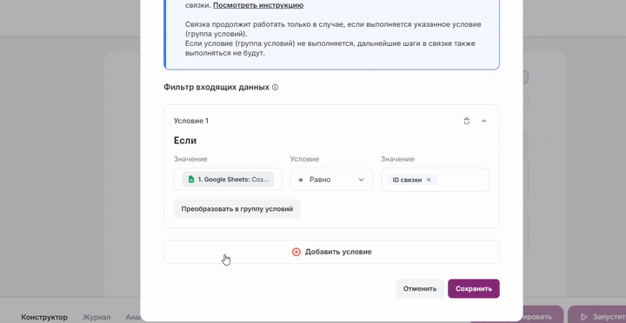
Task: Click the Запустить button behind dialog
Action: pyautogui.click(x=596, y=315)
